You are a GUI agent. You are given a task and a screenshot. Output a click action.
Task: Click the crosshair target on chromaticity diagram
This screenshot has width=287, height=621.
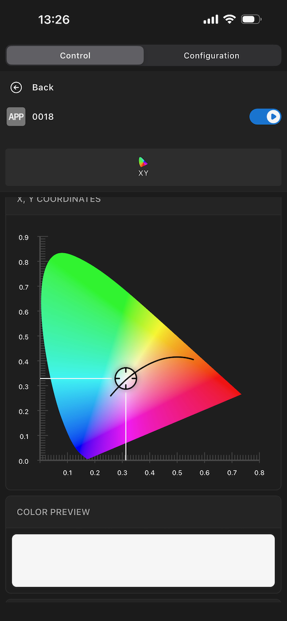click(126, 378)
